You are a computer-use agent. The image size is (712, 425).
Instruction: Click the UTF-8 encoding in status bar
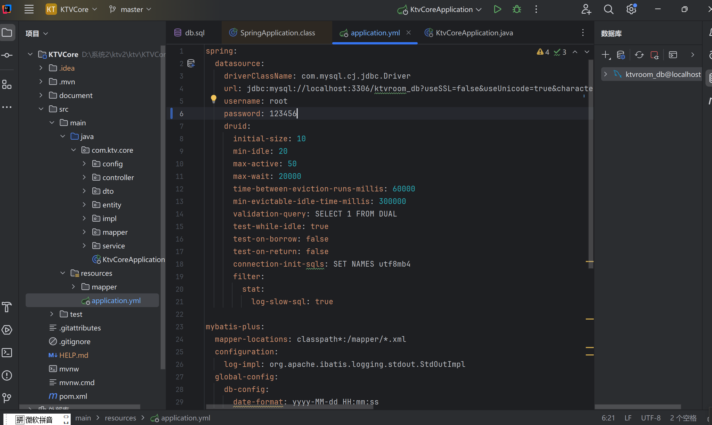pyautogui.click(x=651, y=418)
